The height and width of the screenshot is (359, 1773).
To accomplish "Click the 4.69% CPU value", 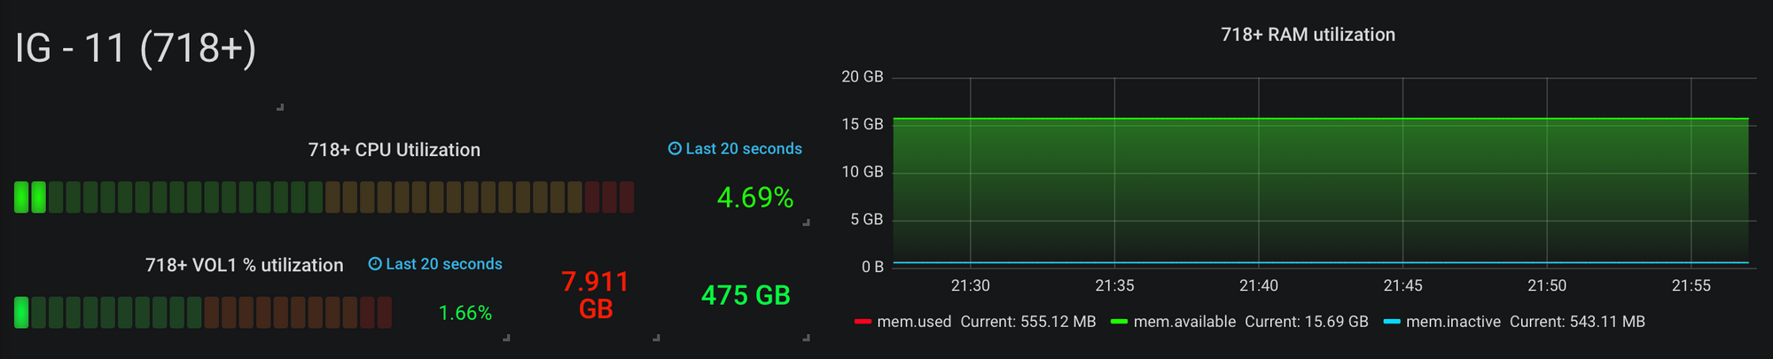I will (x=755, y=197).
